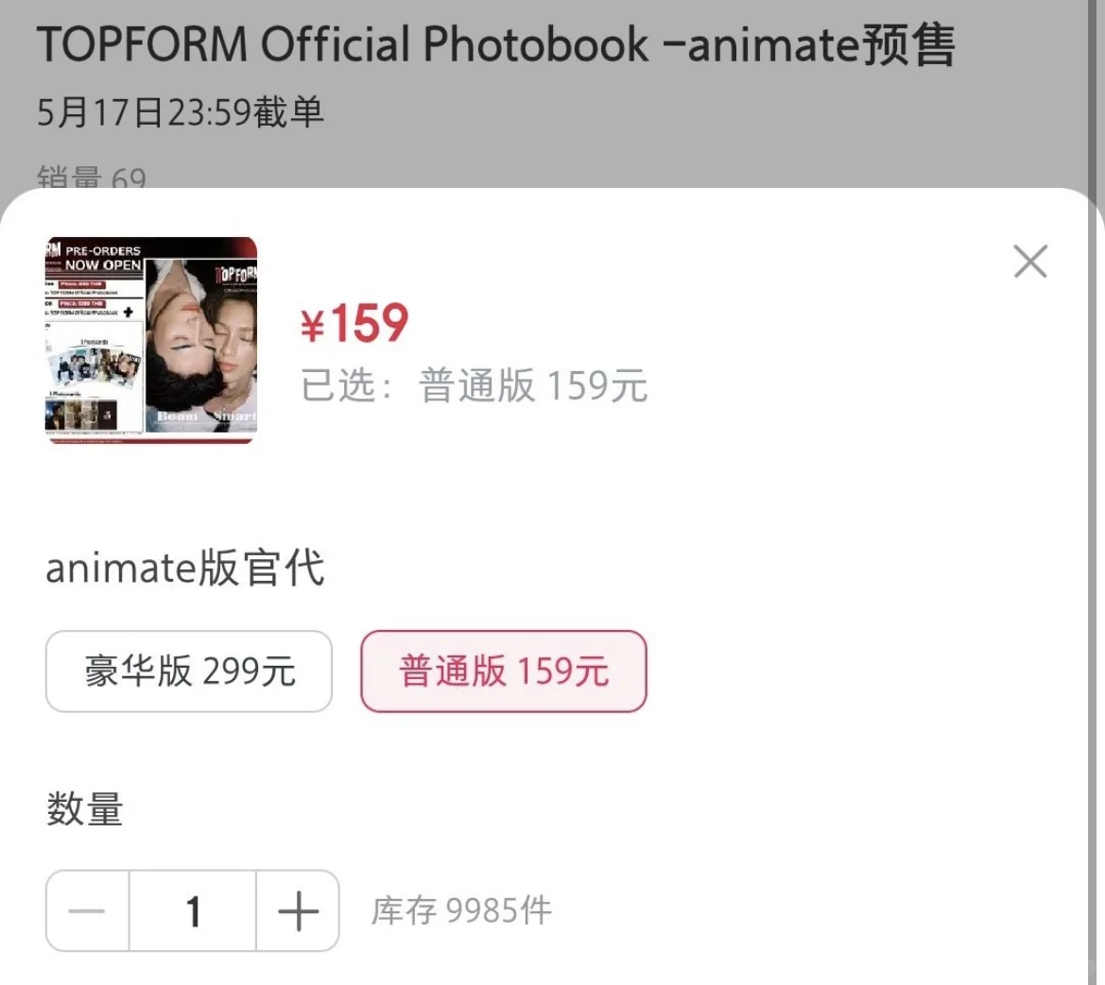
Task: Tap the animate版官代 section heading
Action: point(184,568)
